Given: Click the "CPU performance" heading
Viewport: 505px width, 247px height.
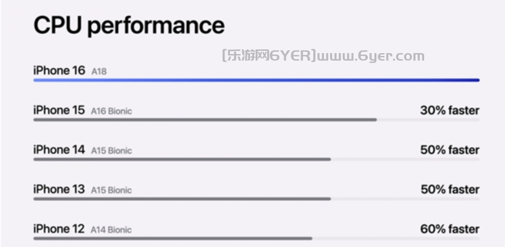Looking at the screenshot, I should tap(129, 26).
